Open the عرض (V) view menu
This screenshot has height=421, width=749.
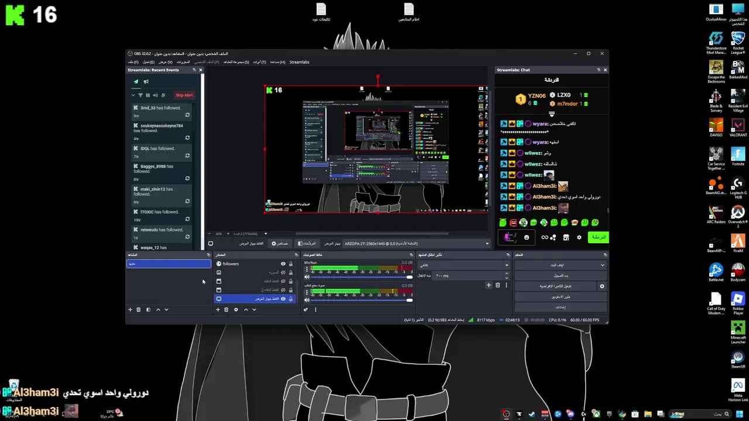166,62
